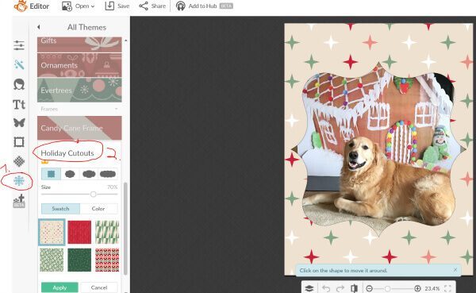Screen dimensions: 476x293
Task: Select the red textured swatch
Action: click(x=79, y=232)
